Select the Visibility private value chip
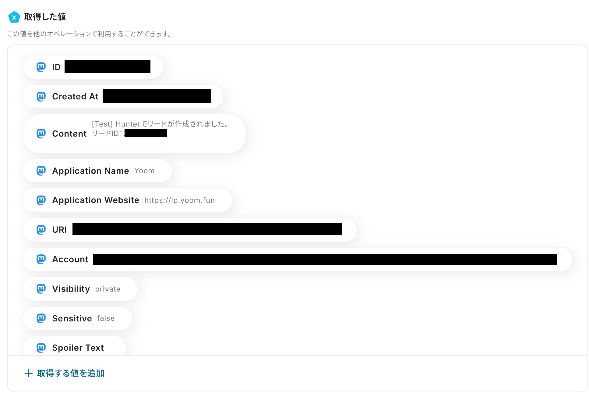The height and width of the screenshot is (394, 589). pyautogui.click(x=80, y=289)
